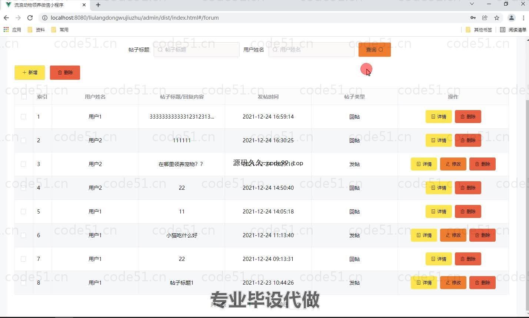Open a new browser tab
529x318 pixels.
pyautogui.click(x=98, y=5)
